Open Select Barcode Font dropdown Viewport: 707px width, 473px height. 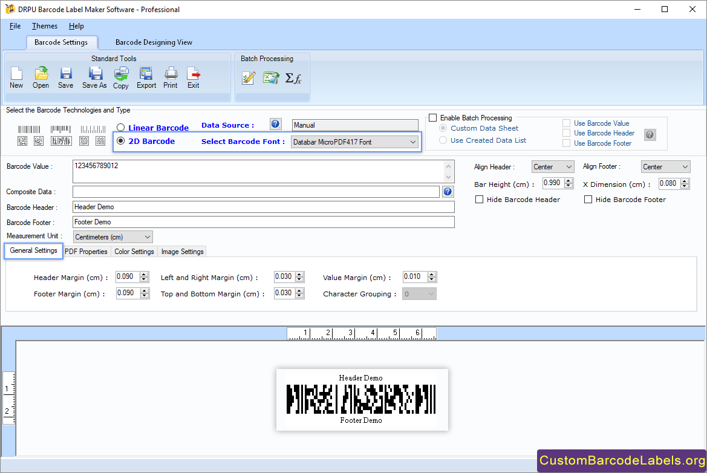(354, 142)
